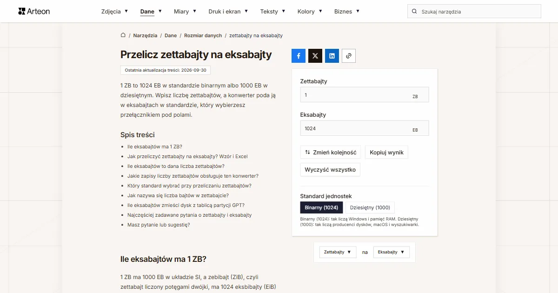Expand the Teksty menu
Viewport: 558px width, 293px height.
tap(273, 11)
